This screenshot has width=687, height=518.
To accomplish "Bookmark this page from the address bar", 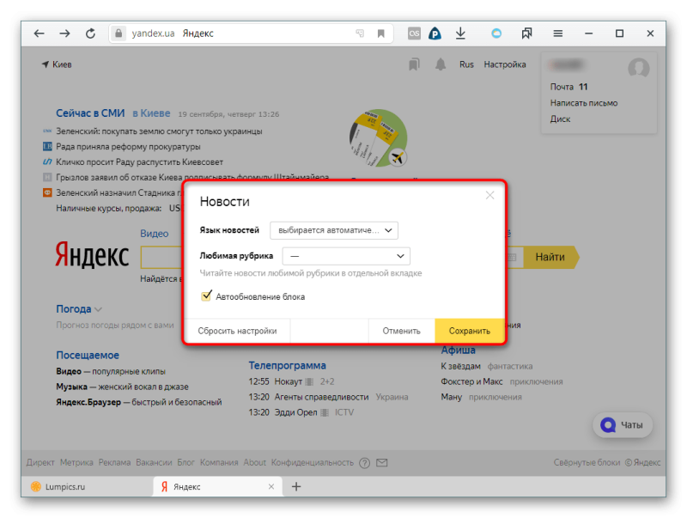I will click(380, 34).
